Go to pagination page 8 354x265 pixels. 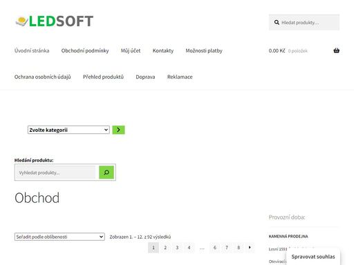click(239, 248)
